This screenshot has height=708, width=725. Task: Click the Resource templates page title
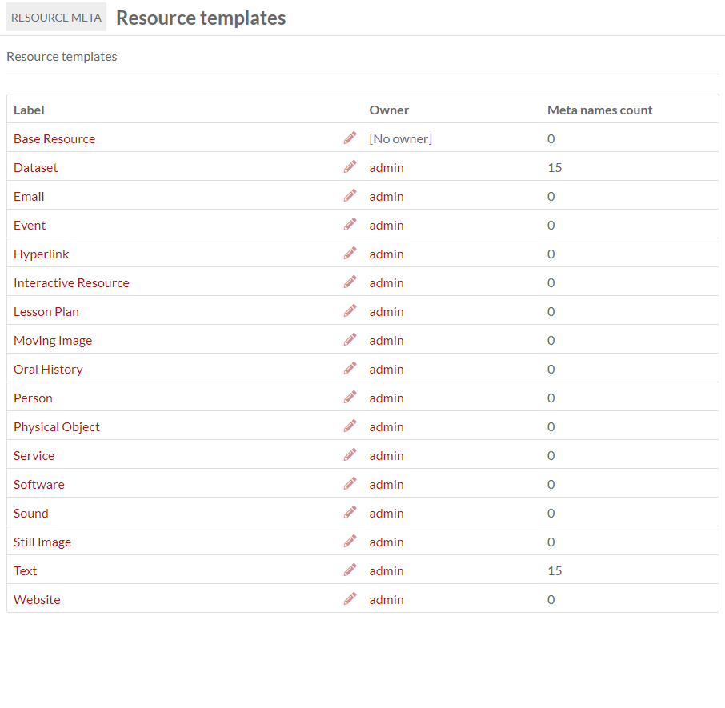201,18
